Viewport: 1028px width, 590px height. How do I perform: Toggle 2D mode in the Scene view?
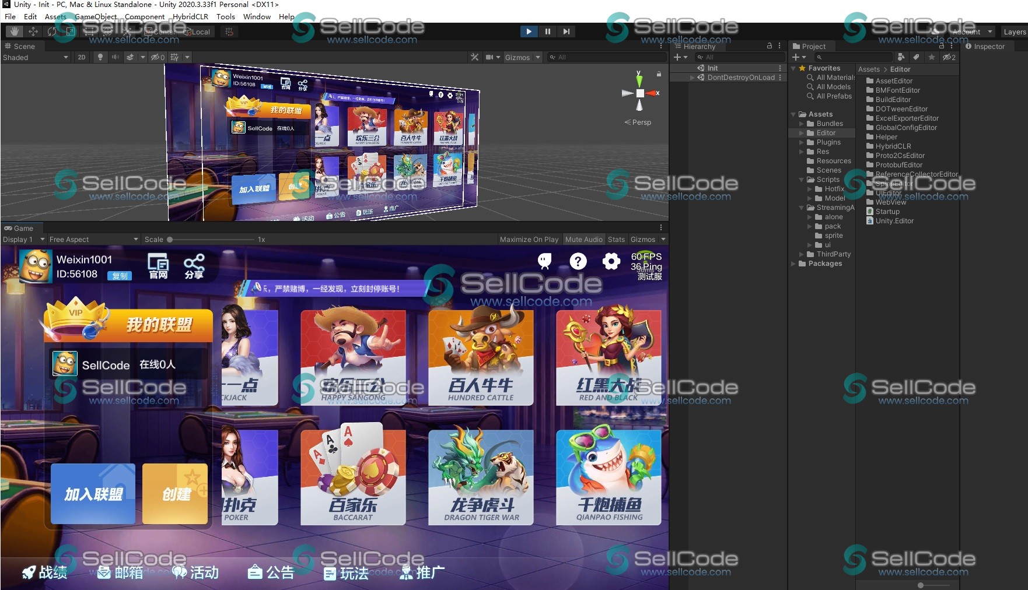pos(82,57)
